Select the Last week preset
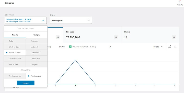Image resolution: width=184 pixels, height=93 pixels. [x=37, y=47]
